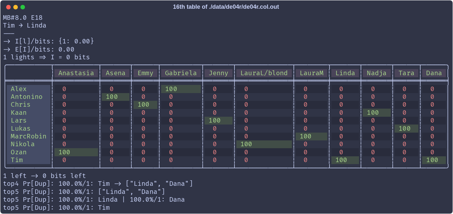Click the 100 cell for Lars and Jenny
This screenshot has height=214, width=453.
tap(219, 120)
